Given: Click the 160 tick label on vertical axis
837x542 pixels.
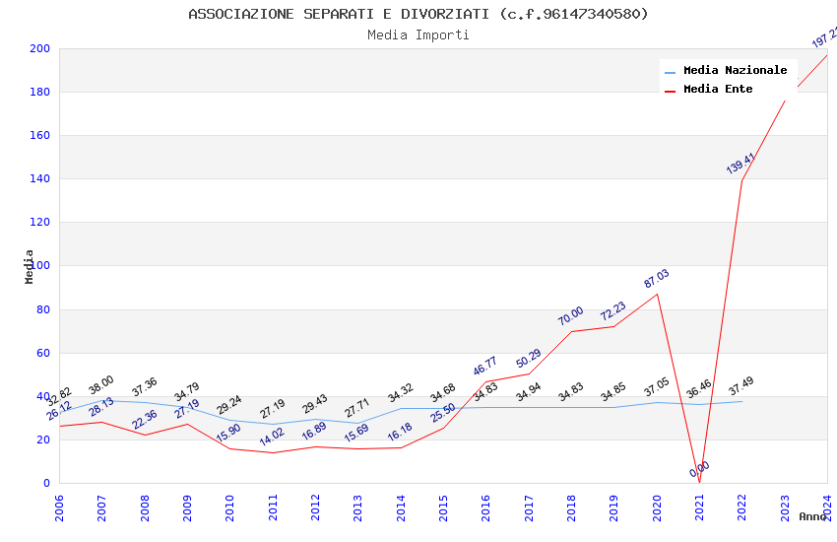Looking at the screenshot, I should (x=40, y=135).
